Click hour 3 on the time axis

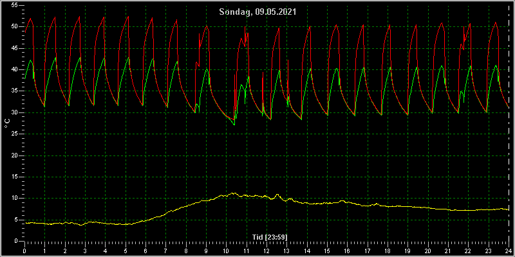point(85,251)
